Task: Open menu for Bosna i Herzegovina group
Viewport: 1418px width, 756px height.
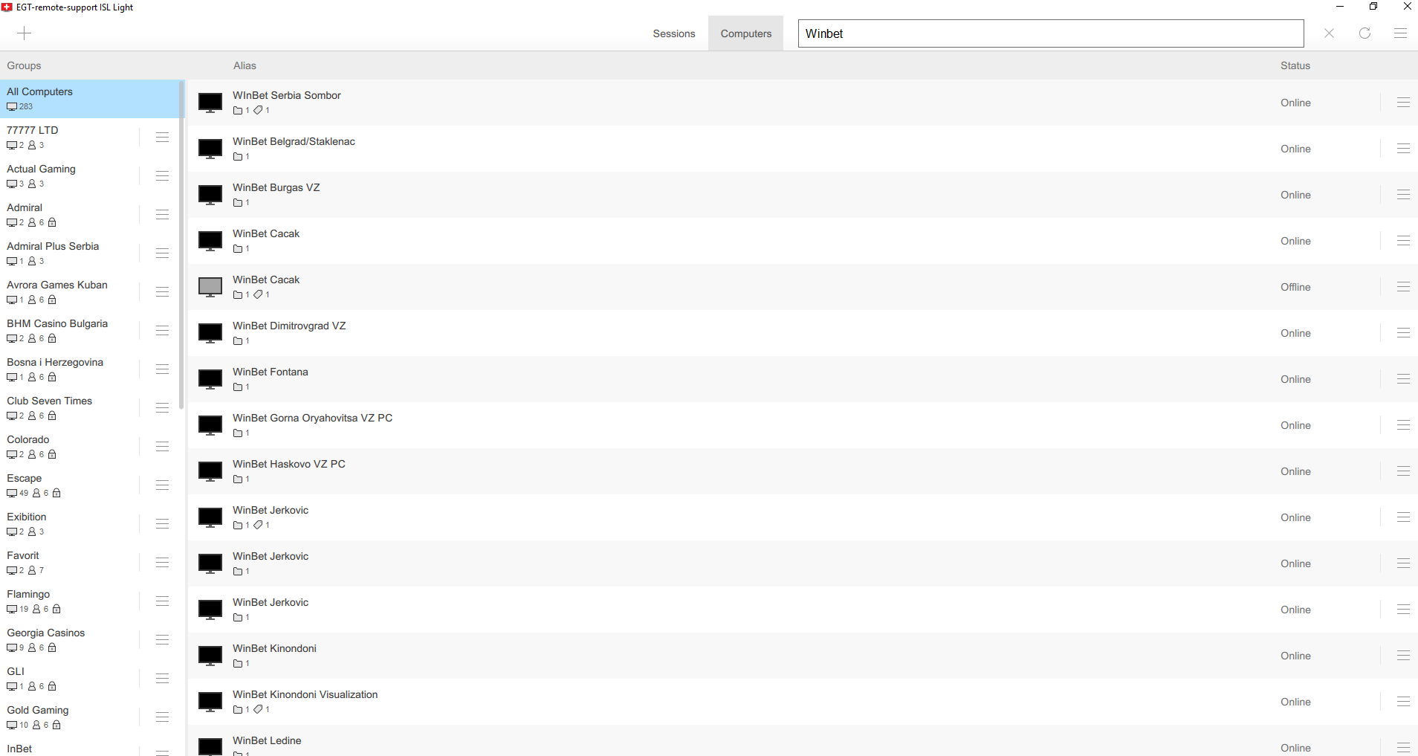Action: pyautogui.click(x=162, y=369)
